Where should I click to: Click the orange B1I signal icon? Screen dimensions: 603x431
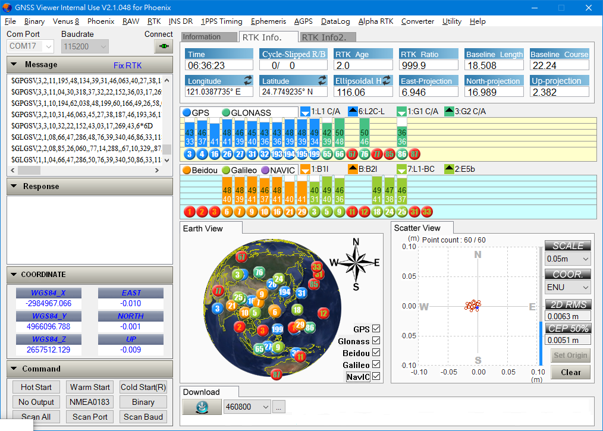click(305, 169)
